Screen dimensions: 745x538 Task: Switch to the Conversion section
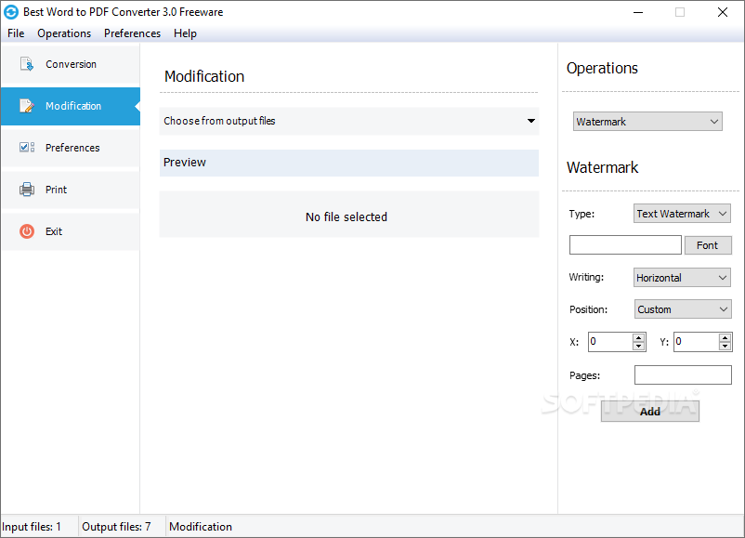tap(71, 64)
